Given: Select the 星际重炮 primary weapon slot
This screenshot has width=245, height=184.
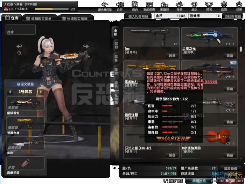Looking at the screenshot, I should point(25,104).
